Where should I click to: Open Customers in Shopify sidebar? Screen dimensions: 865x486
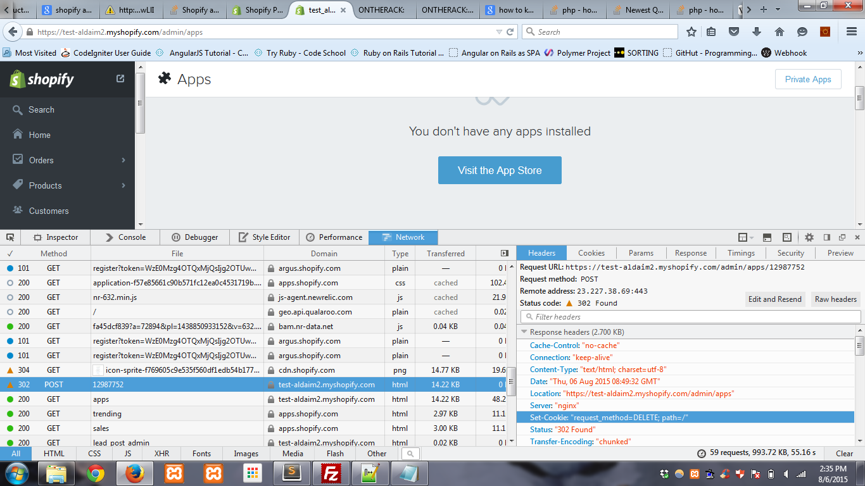49,211
